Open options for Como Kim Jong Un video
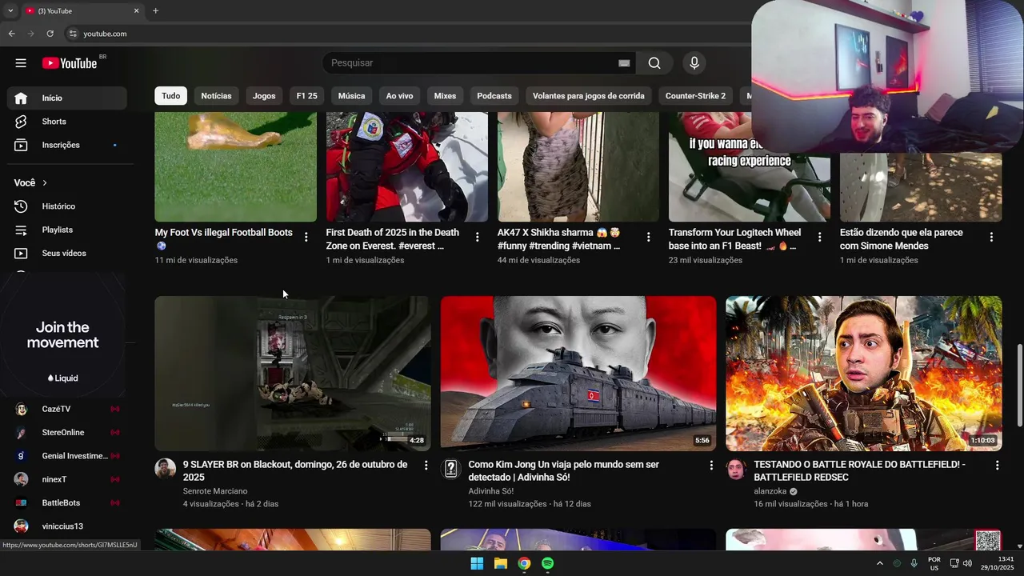The width and height of the screenshot is (1024, 576). [711, 465]
